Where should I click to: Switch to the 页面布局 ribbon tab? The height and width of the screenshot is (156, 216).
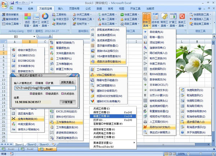click(74, 9)
